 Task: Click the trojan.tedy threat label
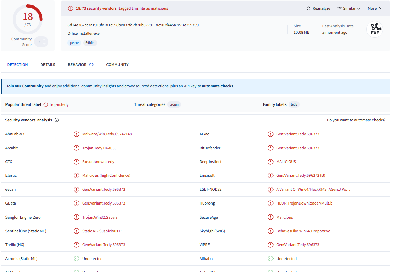coord(59,104)
